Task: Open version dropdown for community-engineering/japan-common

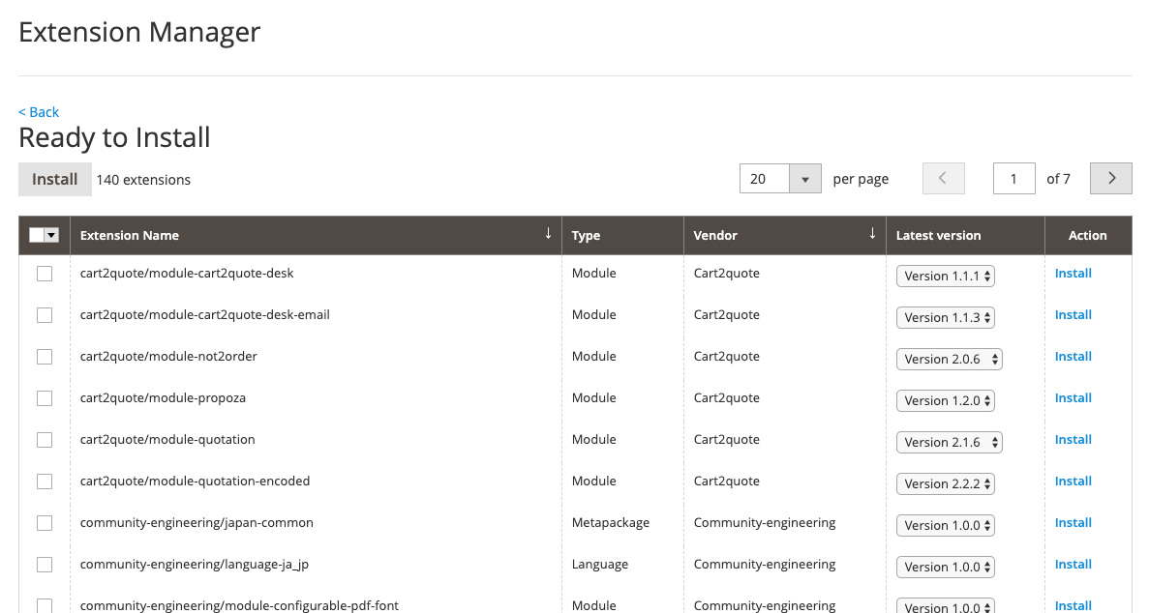Action: (945, 525)
